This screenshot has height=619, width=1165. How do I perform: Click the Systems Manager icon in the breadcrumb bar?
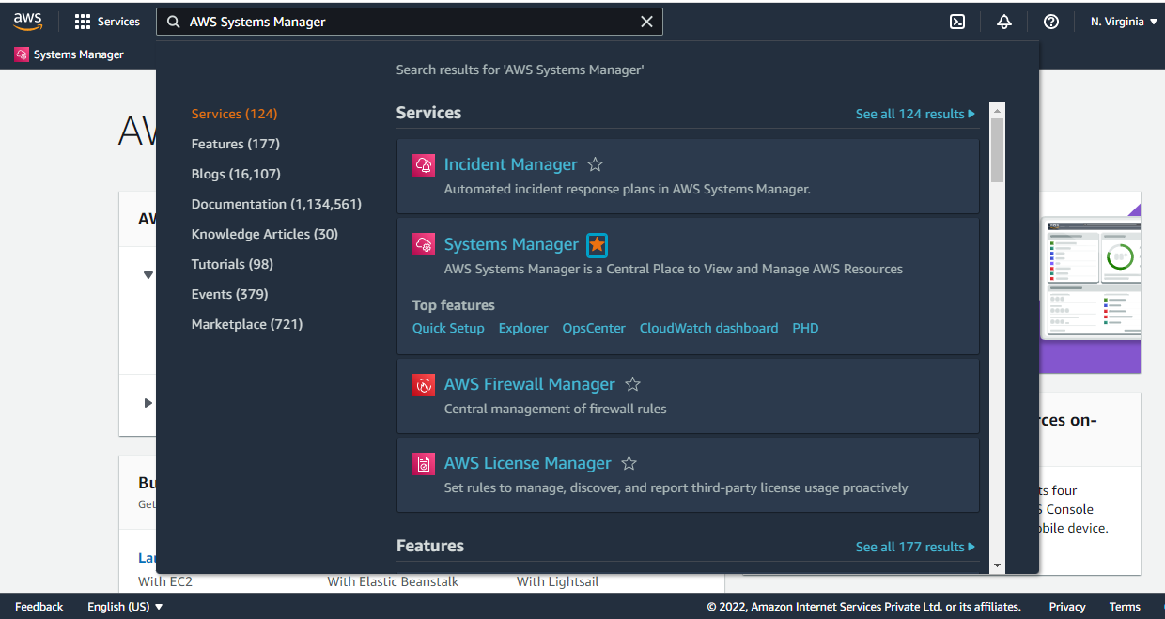[x=21, y=54]
